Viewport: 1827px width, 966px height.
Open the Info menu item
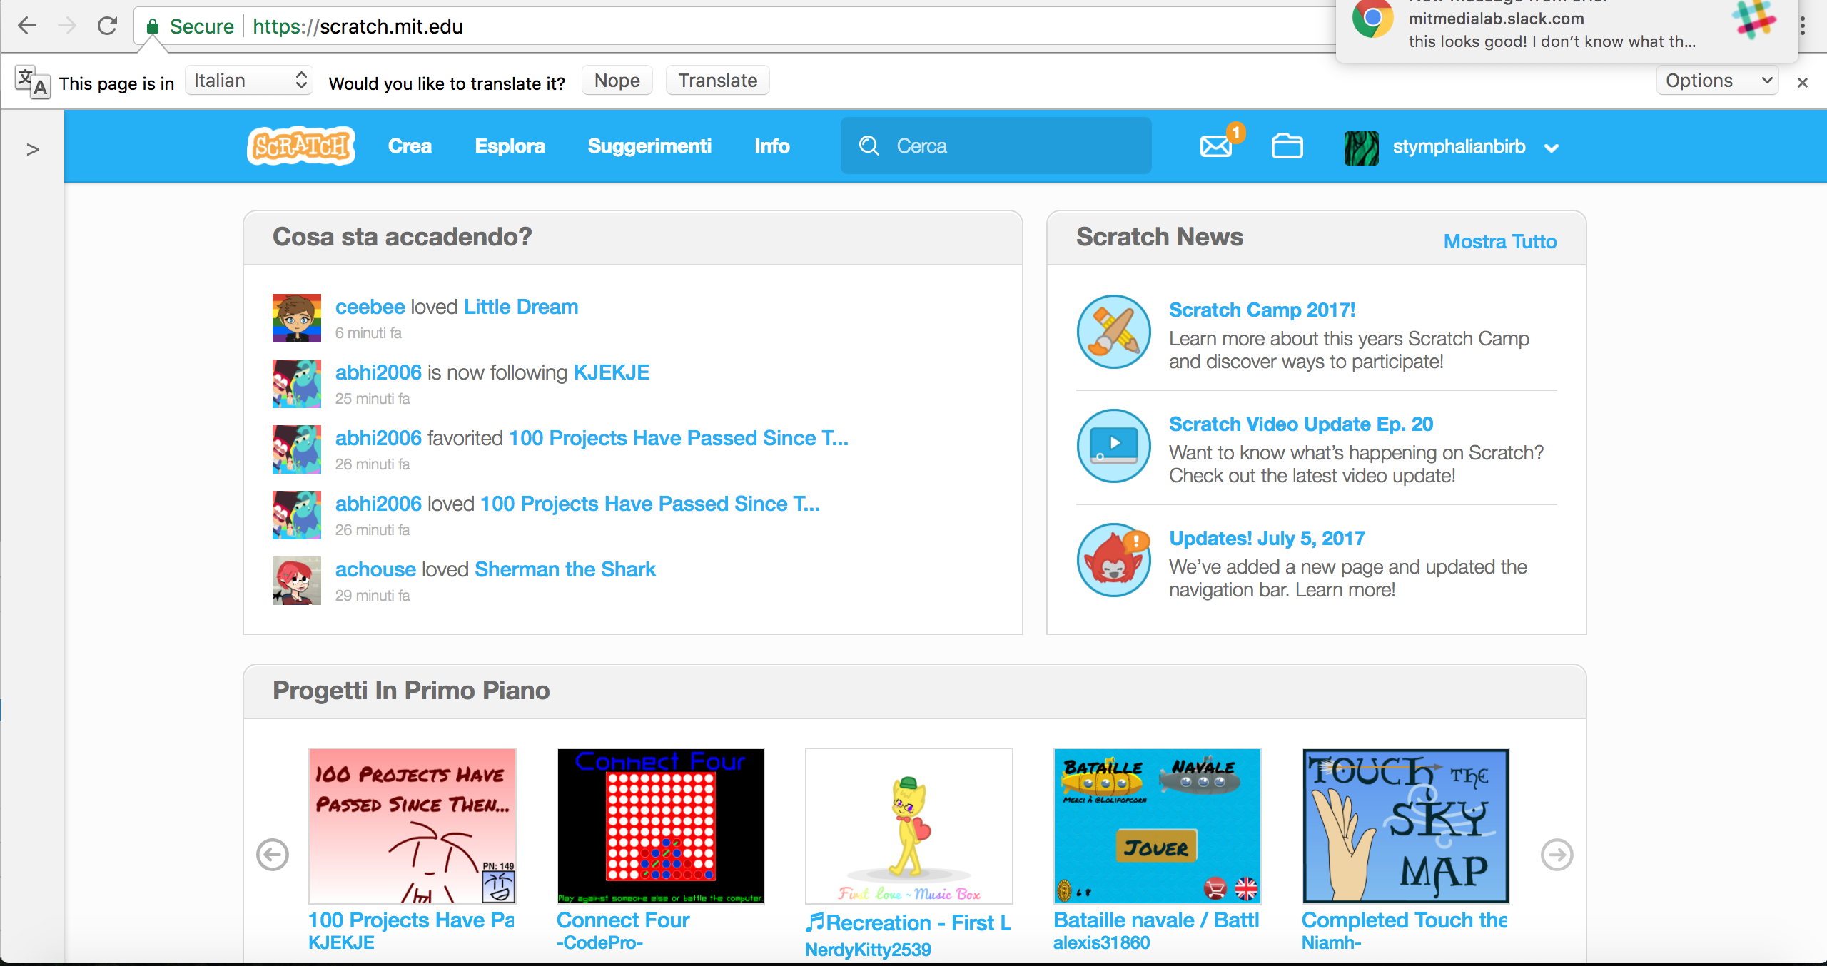772,146
